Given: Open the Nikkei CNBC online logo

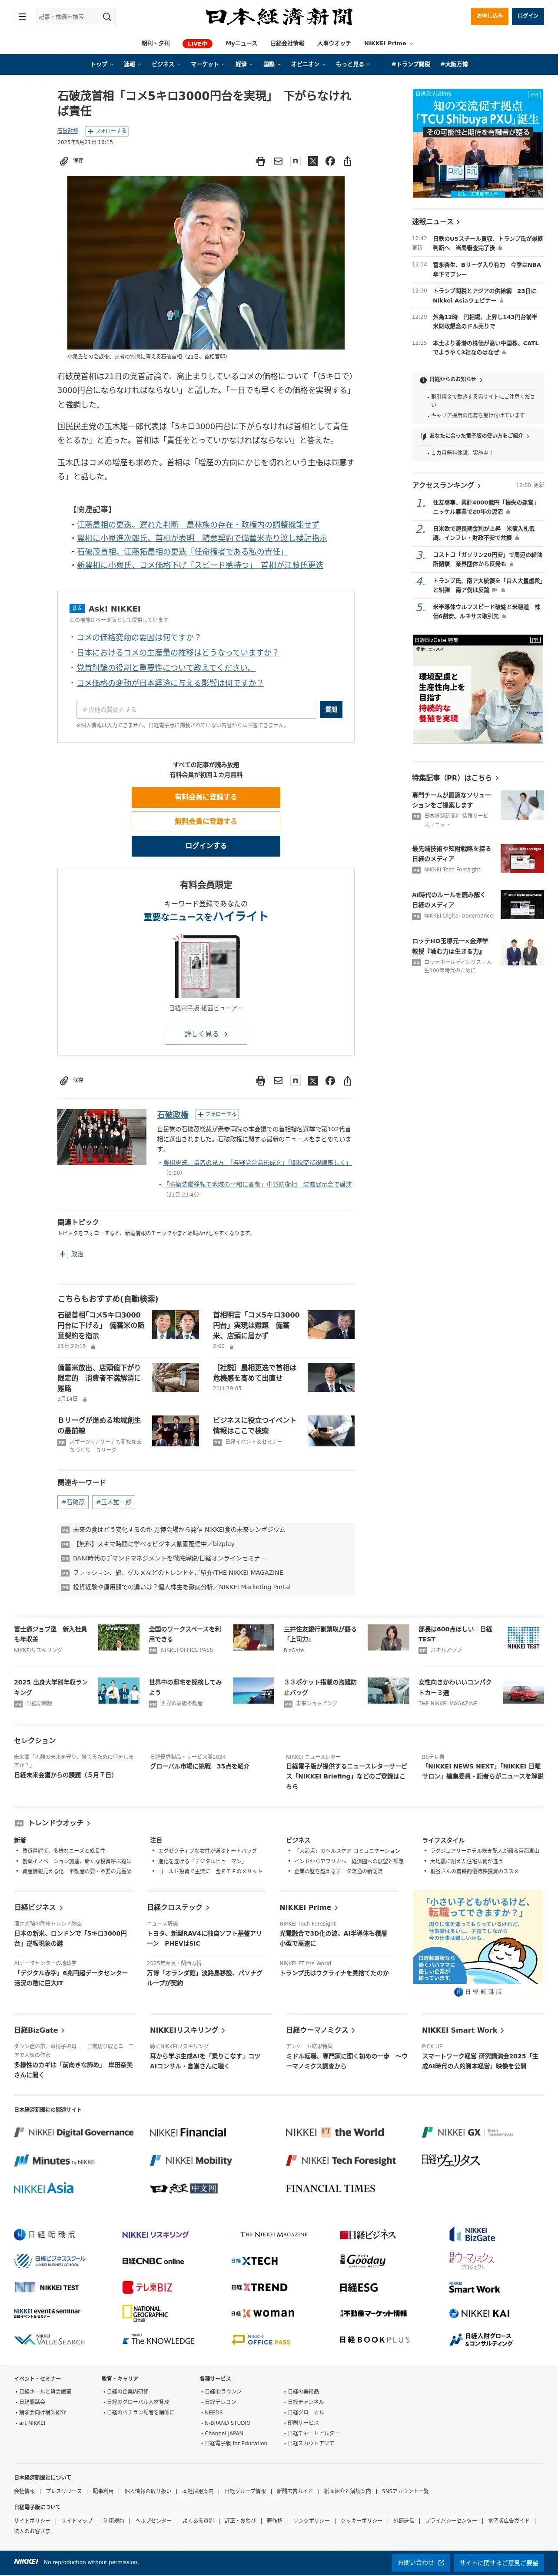Looking at the screenshot, I should point(153,2261).
